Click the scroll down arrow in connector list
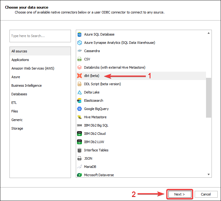This screenshot has height=201, width=221. [x=209, y=175]
